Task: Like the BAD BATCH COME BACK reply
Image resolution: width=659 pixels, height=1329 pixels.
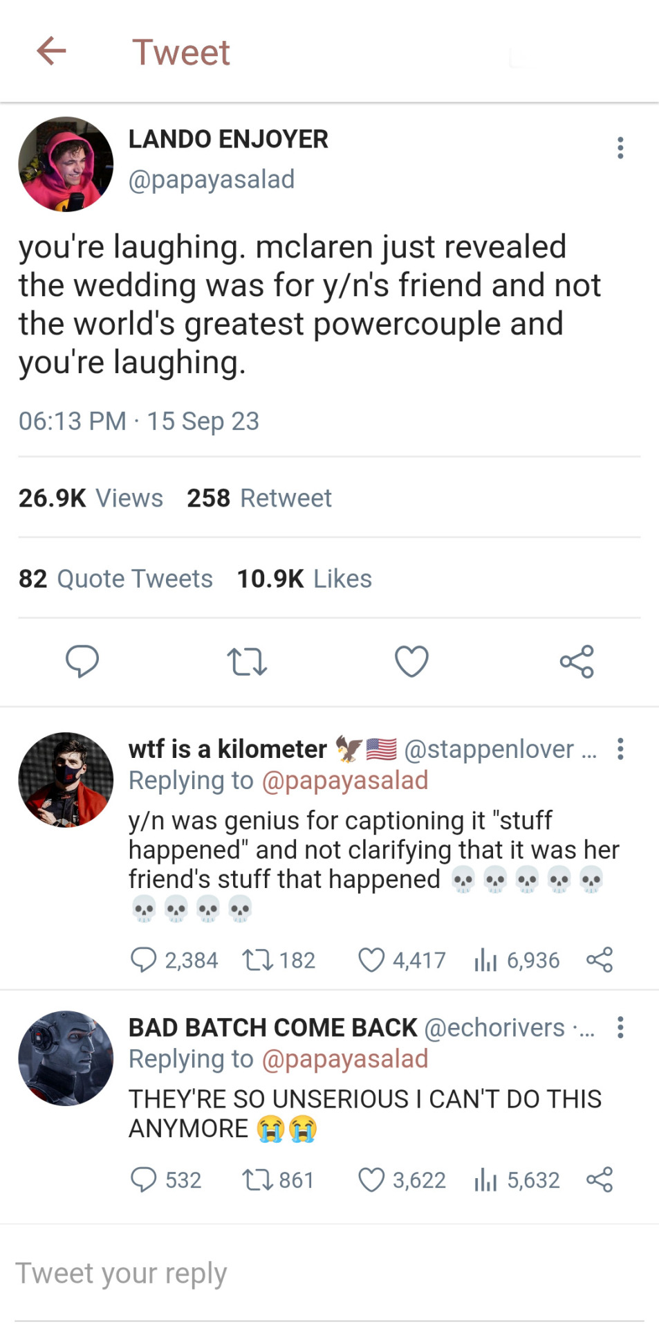Action: 371,1179
